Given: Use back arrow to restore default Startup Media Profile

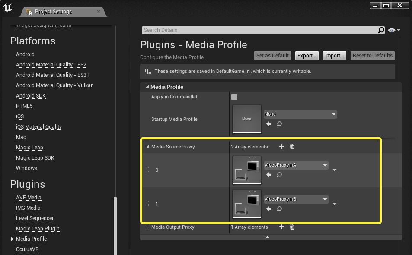Looking at the screenshot, I should [268, 124].
